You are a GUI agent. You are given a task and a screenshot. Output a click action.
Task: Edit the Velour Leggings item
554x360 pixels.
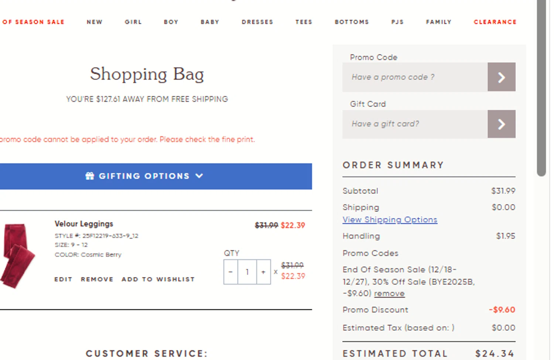(63, 279)
